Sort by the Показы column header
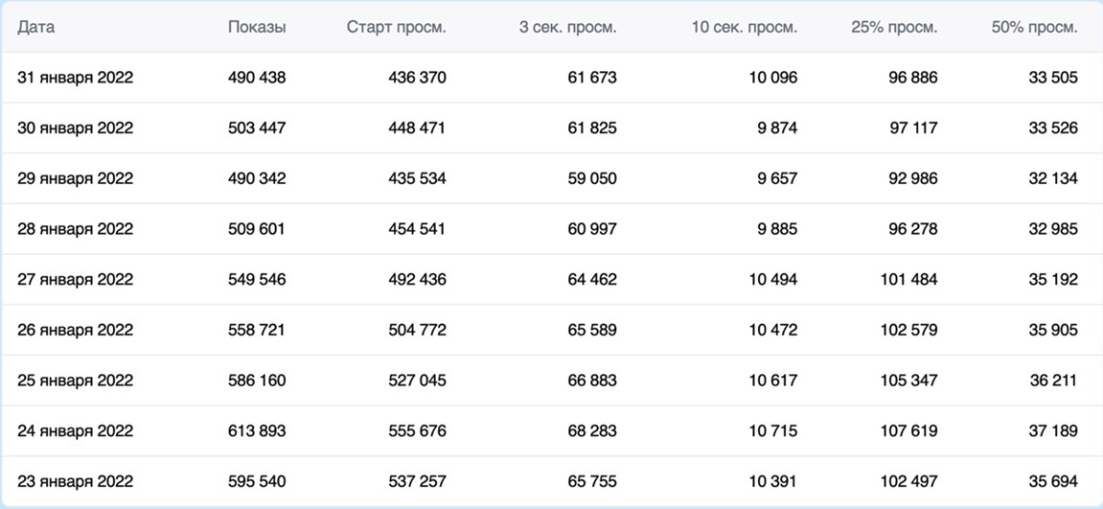 pos(256,28)
